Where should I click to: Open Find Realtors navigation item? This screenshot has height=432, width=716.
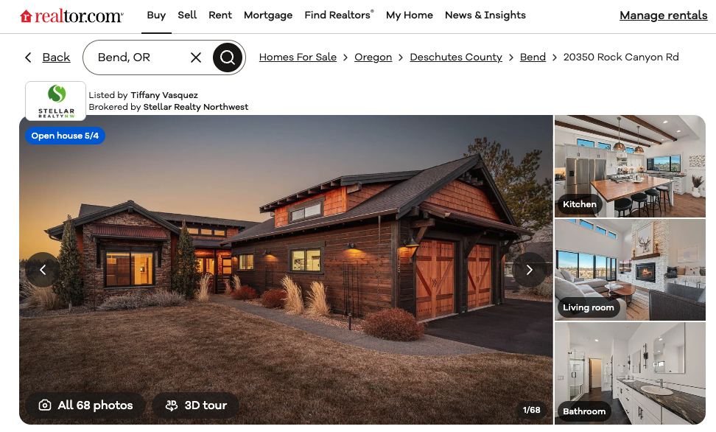coord(339,15)
